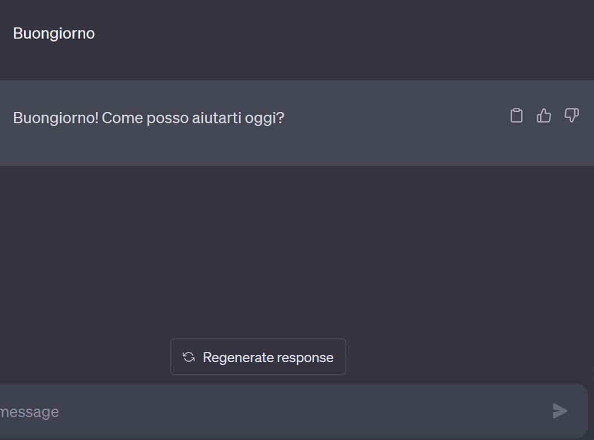Copy "Buongiorno! Come posso aiutarti oggi?" to clipboard
This screenshot has height=440, width=594.
click(516, 115)
